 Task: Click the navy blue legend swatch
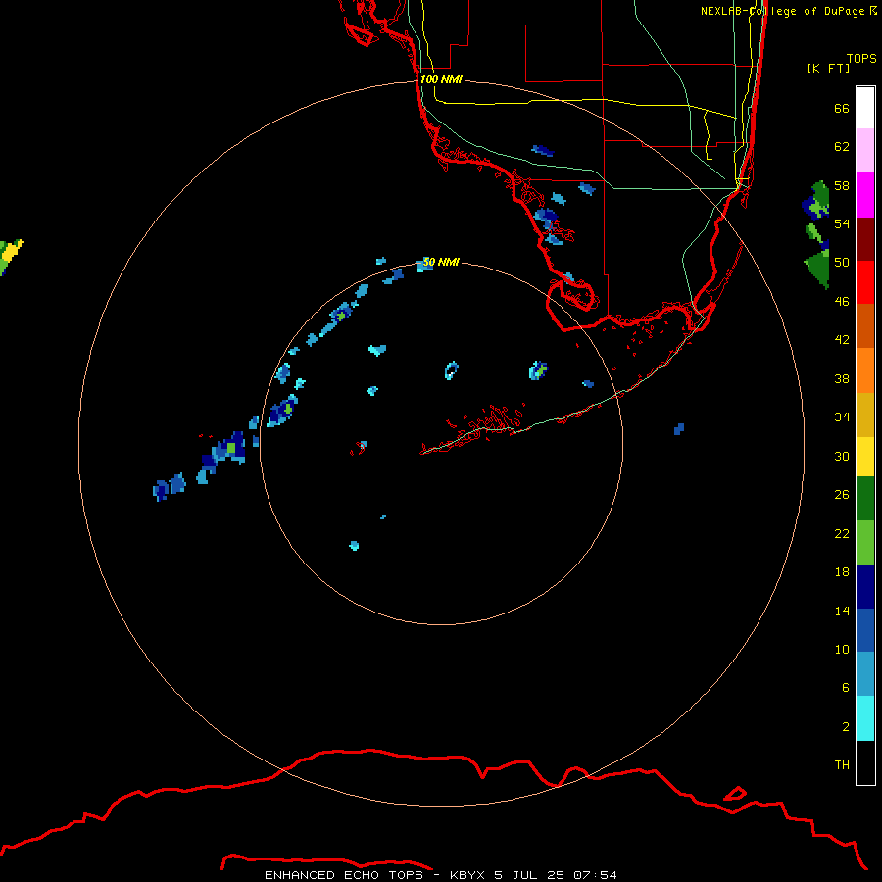click(x=865, y=587)
